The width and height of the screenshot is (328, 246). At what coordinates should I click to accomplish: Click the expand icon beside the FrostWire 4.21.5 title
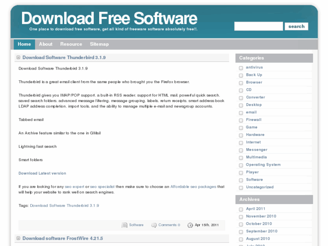18,238
